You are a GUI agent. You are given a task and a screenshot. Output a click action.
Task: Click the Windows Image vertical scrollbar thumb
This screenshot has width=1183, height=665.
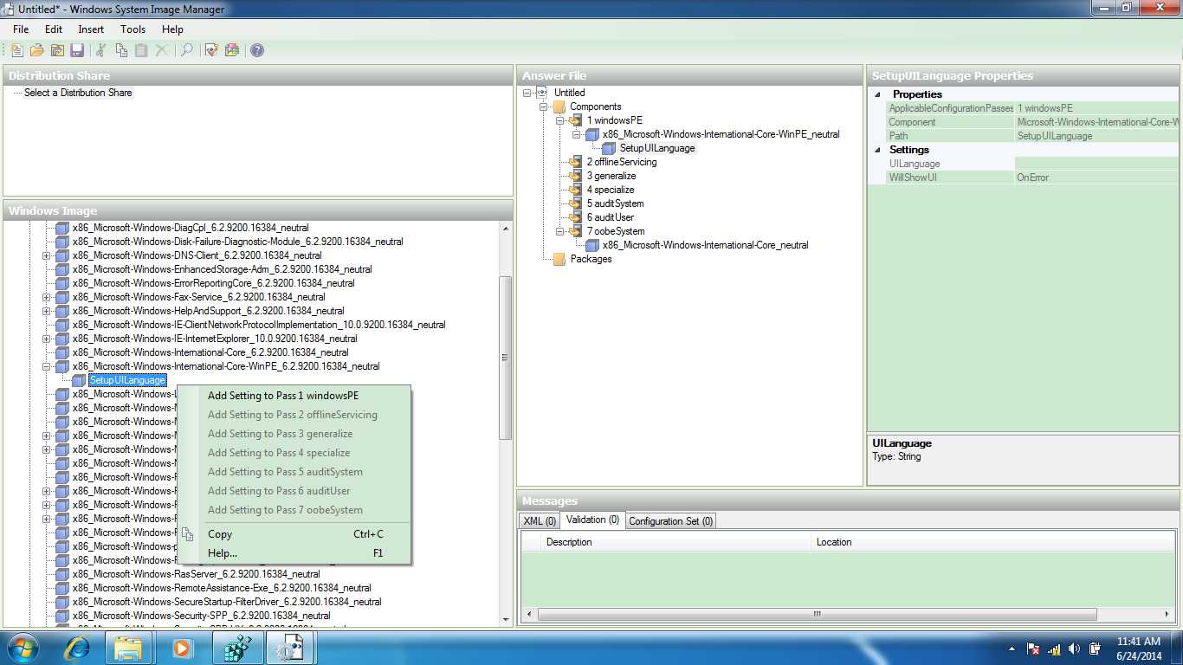(x=505, y=358)
